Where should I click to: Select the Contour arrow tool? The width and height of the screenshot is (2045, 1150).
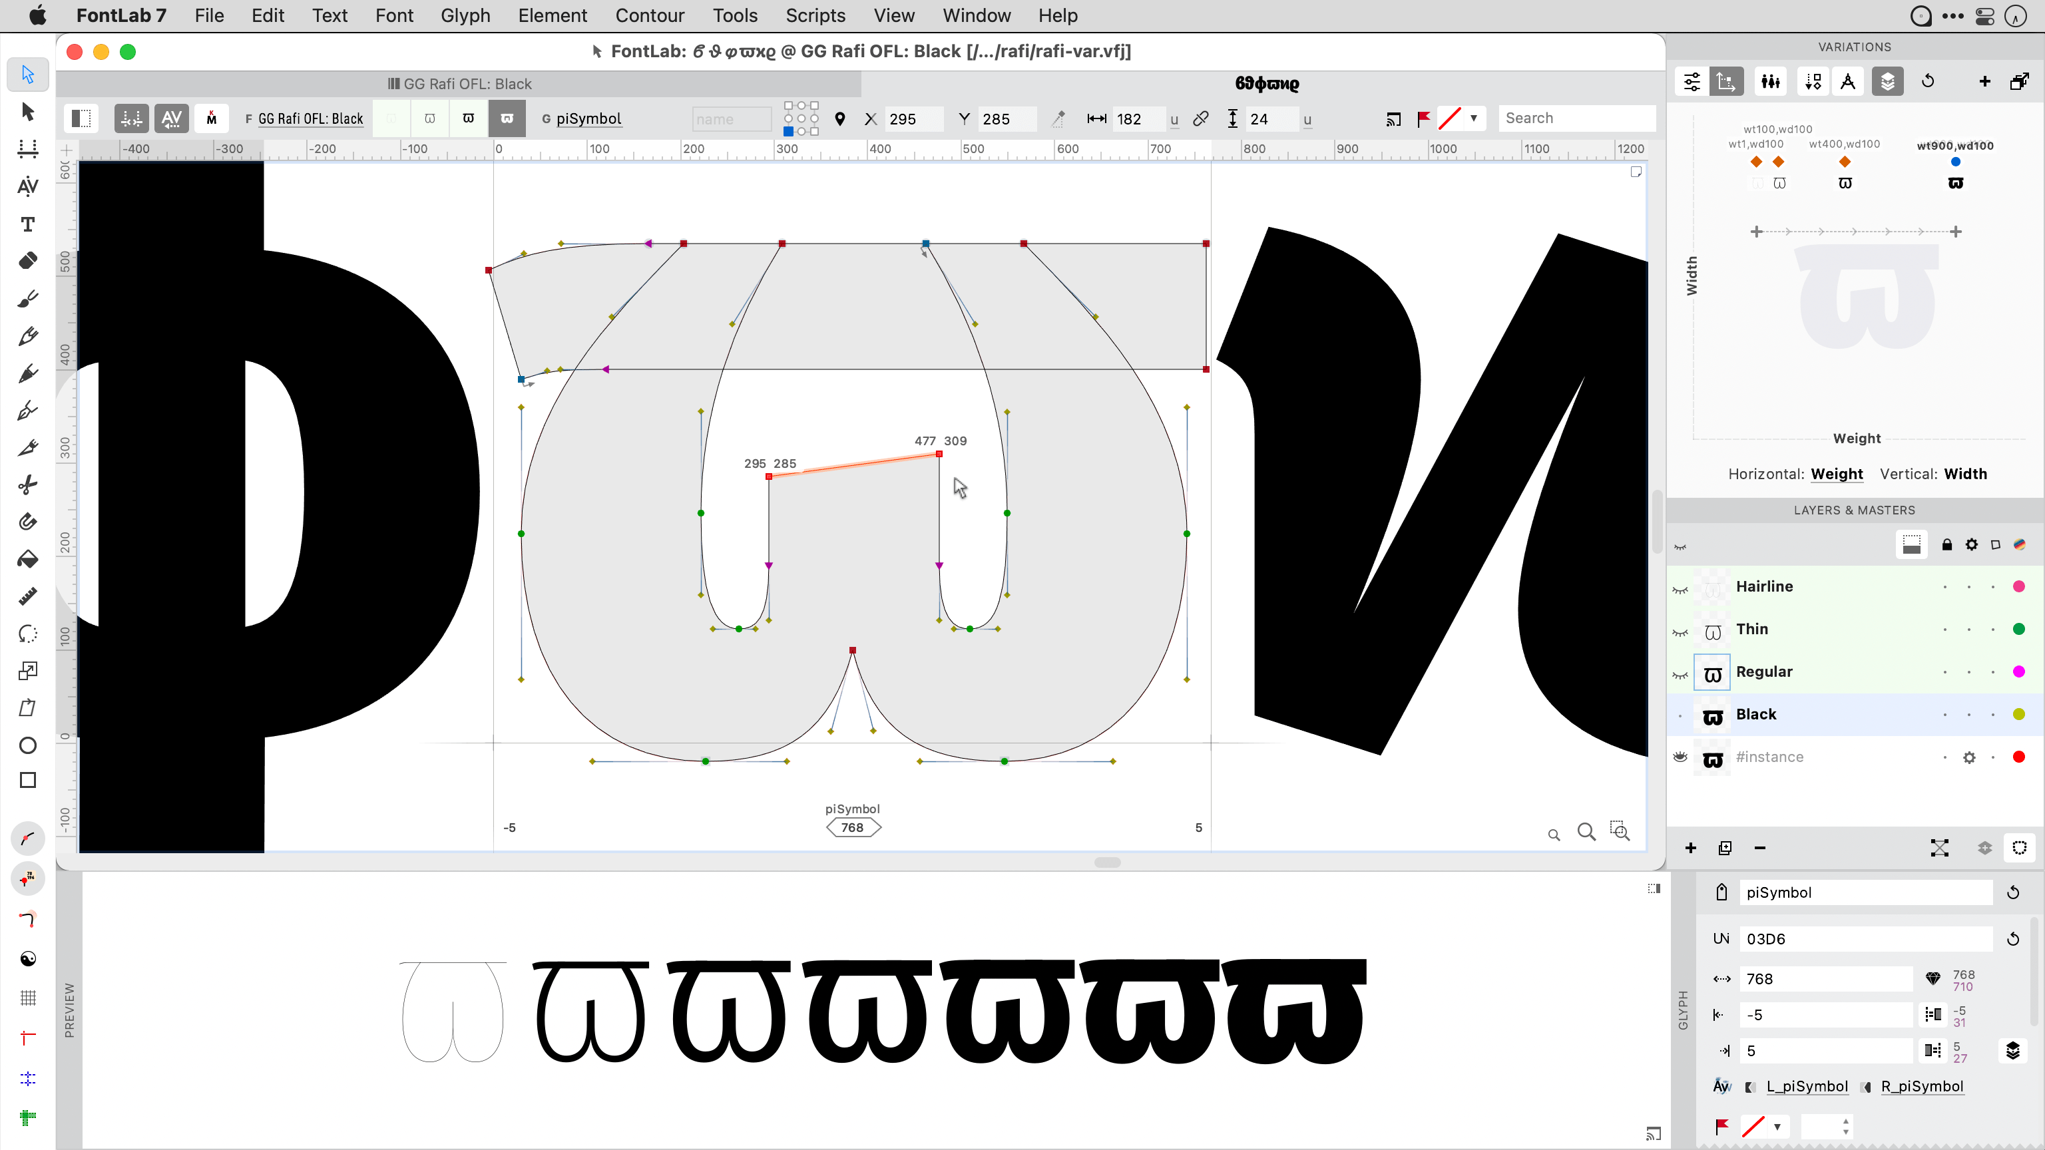[x=28, y=74]
